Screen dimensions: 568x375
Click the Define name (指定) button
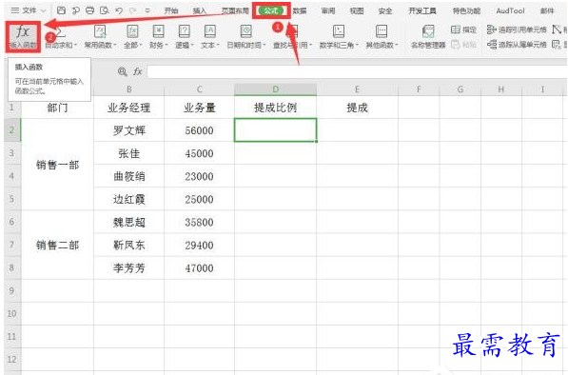[463, 30]
